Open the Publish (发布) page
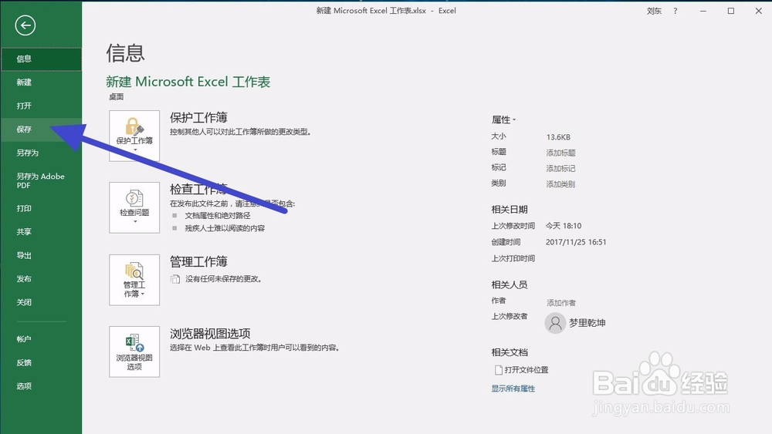The image size is (772, 434). point(41,279)
